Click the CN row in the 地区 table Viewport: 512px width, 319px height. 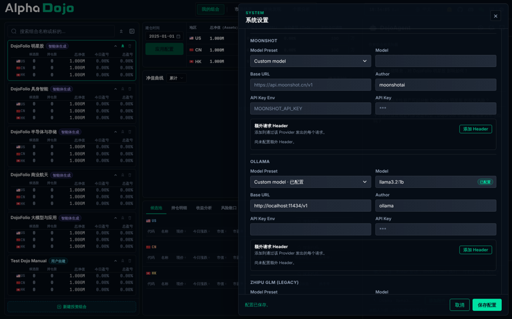213,50
